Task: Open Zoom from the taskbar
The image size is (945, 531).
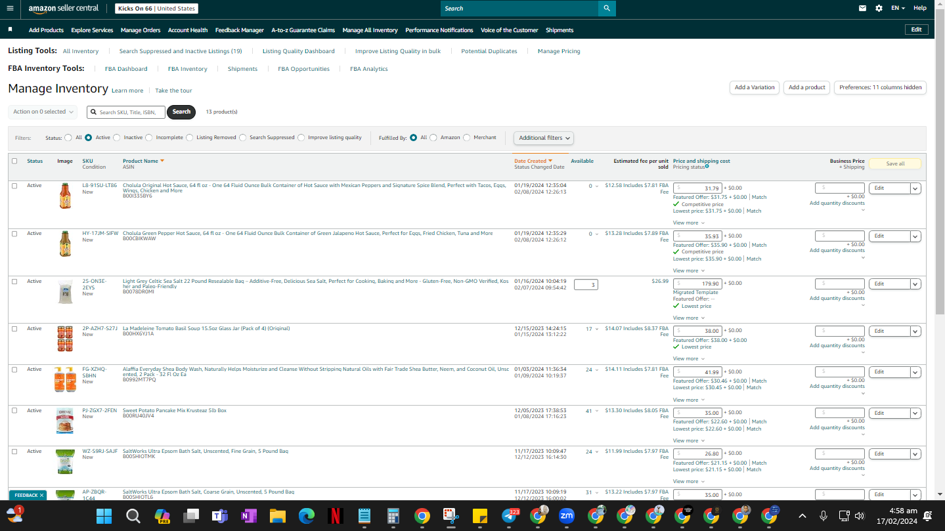Action: 567,516
